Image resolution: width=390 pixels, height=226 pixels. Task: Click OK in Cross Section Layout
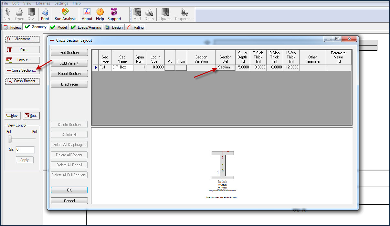pos(69,190)
